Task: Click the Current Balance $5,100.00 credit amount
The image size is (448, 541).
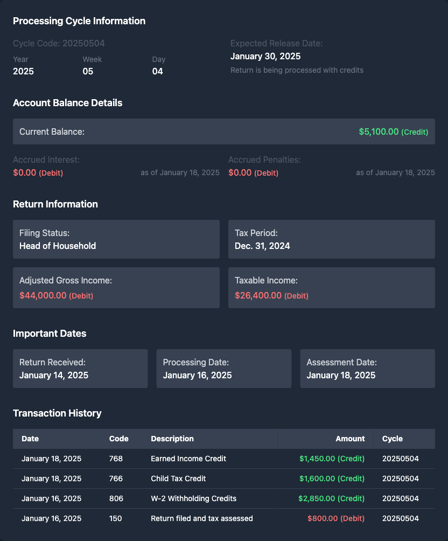Action: tap(393, 131)
